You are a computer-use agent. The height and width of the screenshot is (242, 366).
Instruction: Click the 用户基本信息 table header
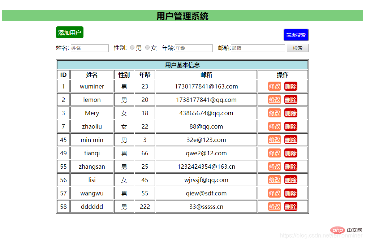[182, 64]
